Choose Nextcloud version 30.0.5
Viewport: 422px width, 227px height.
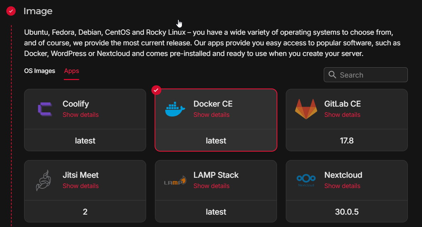click(x=347, y=212)
